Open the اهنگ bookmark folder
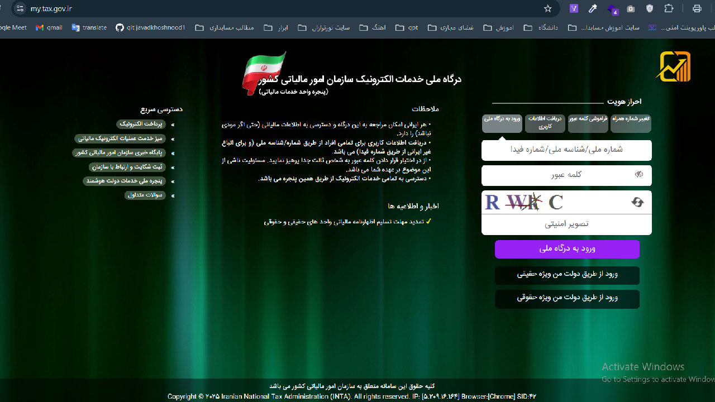The width and height of the screenshot is (715, 402). pos(373,27)
